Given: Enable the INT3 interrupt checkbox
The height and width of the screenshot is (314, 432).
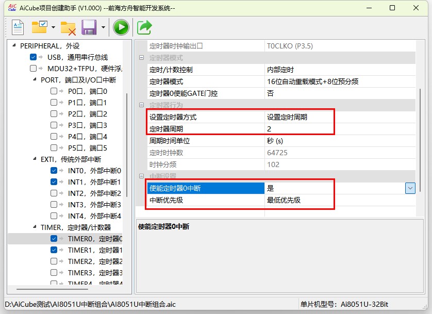Looking at the screenshot, I should click(x=54, y=204).
